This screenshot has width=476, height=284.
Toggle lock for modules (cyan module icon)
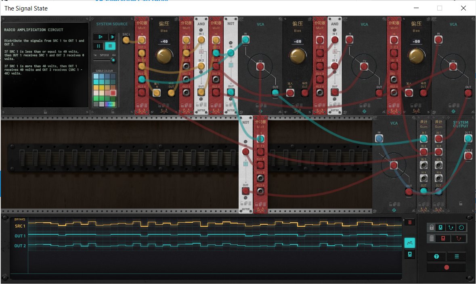440,227
